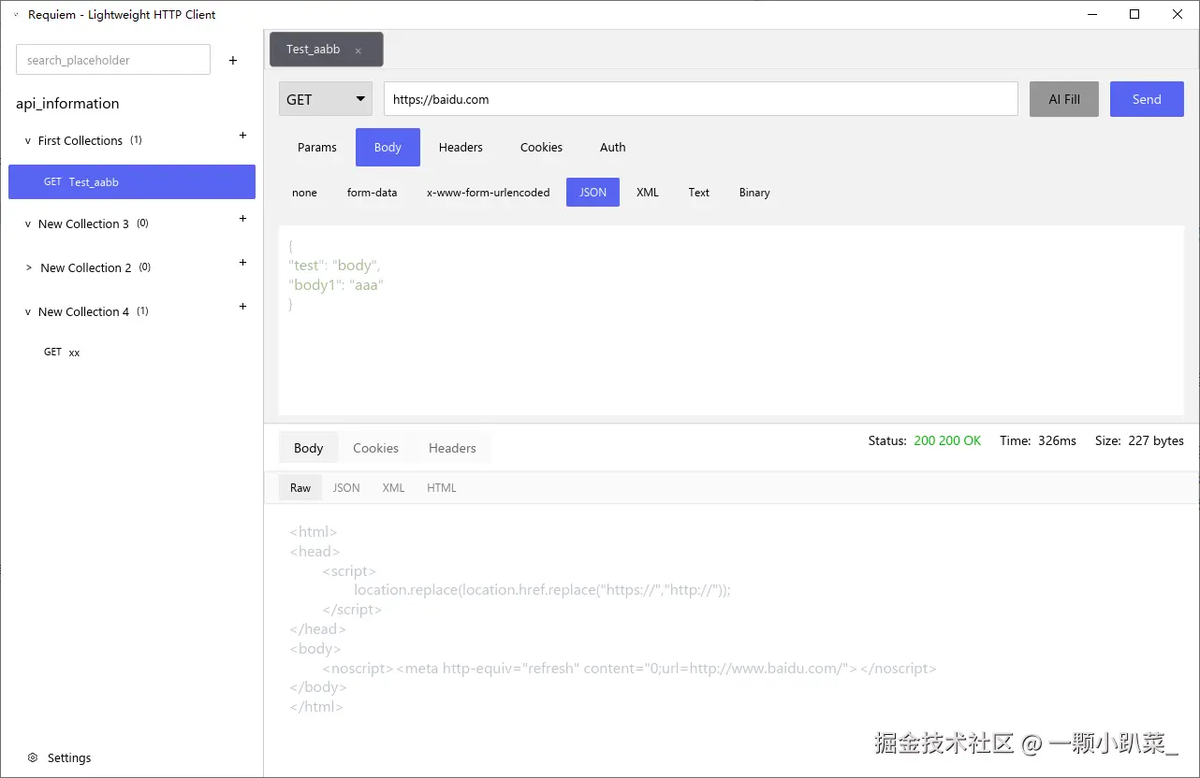Add request to First Collections via plus icon
This screenshot has width=1200, height=778.
coord(243,136)
